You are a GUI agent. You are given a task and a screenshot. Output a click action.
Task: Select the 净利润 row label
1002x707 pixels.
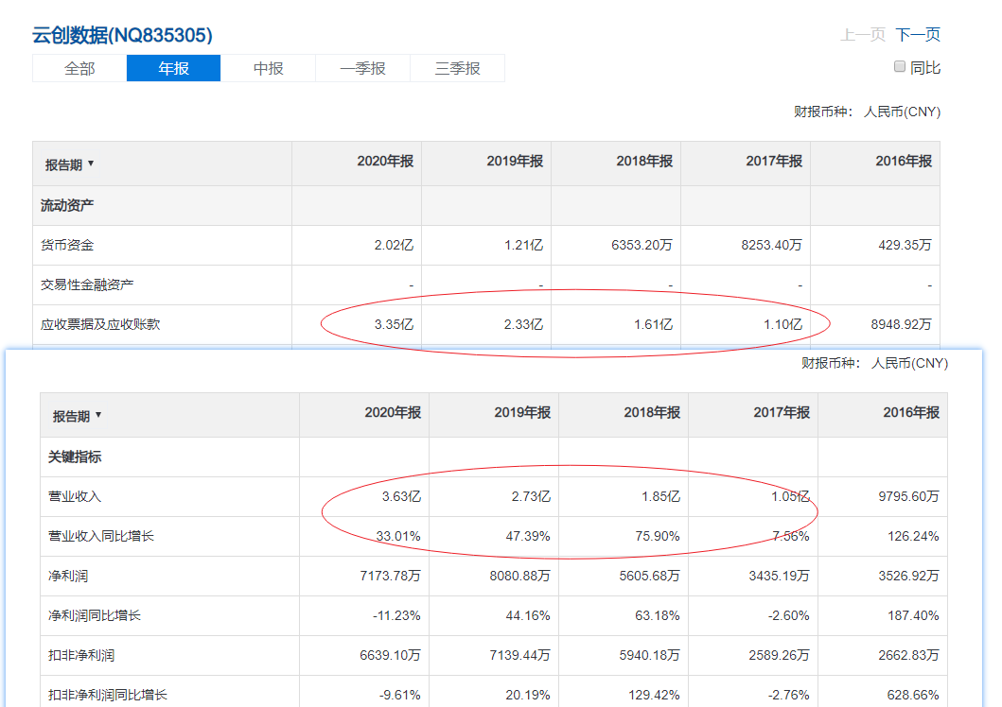(x=68, y=576)
